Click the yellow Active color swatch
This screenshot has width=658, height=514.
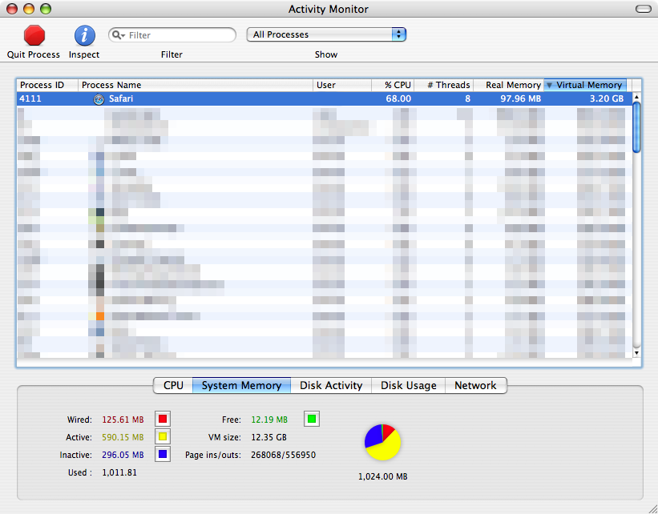pos(163,436)
